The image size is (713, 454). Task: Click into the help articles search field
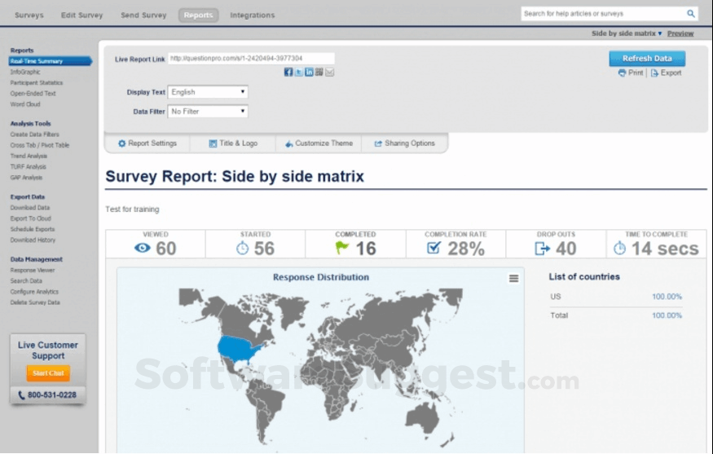[601, 14]
